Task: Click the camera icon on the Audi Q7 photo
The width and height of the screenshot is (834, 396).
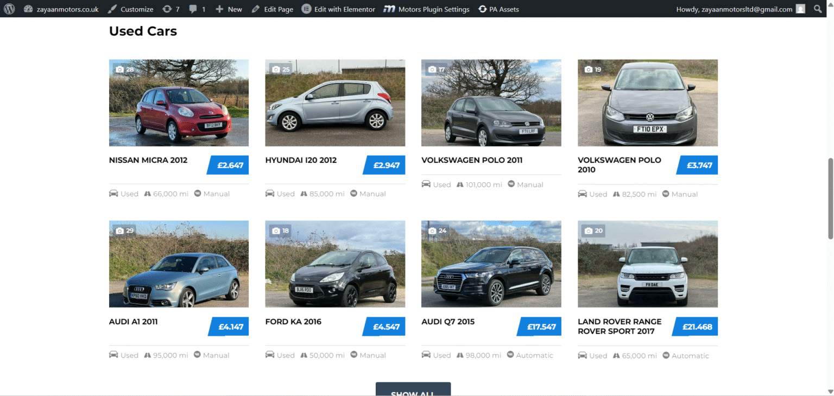Action: tap(433, 230)
